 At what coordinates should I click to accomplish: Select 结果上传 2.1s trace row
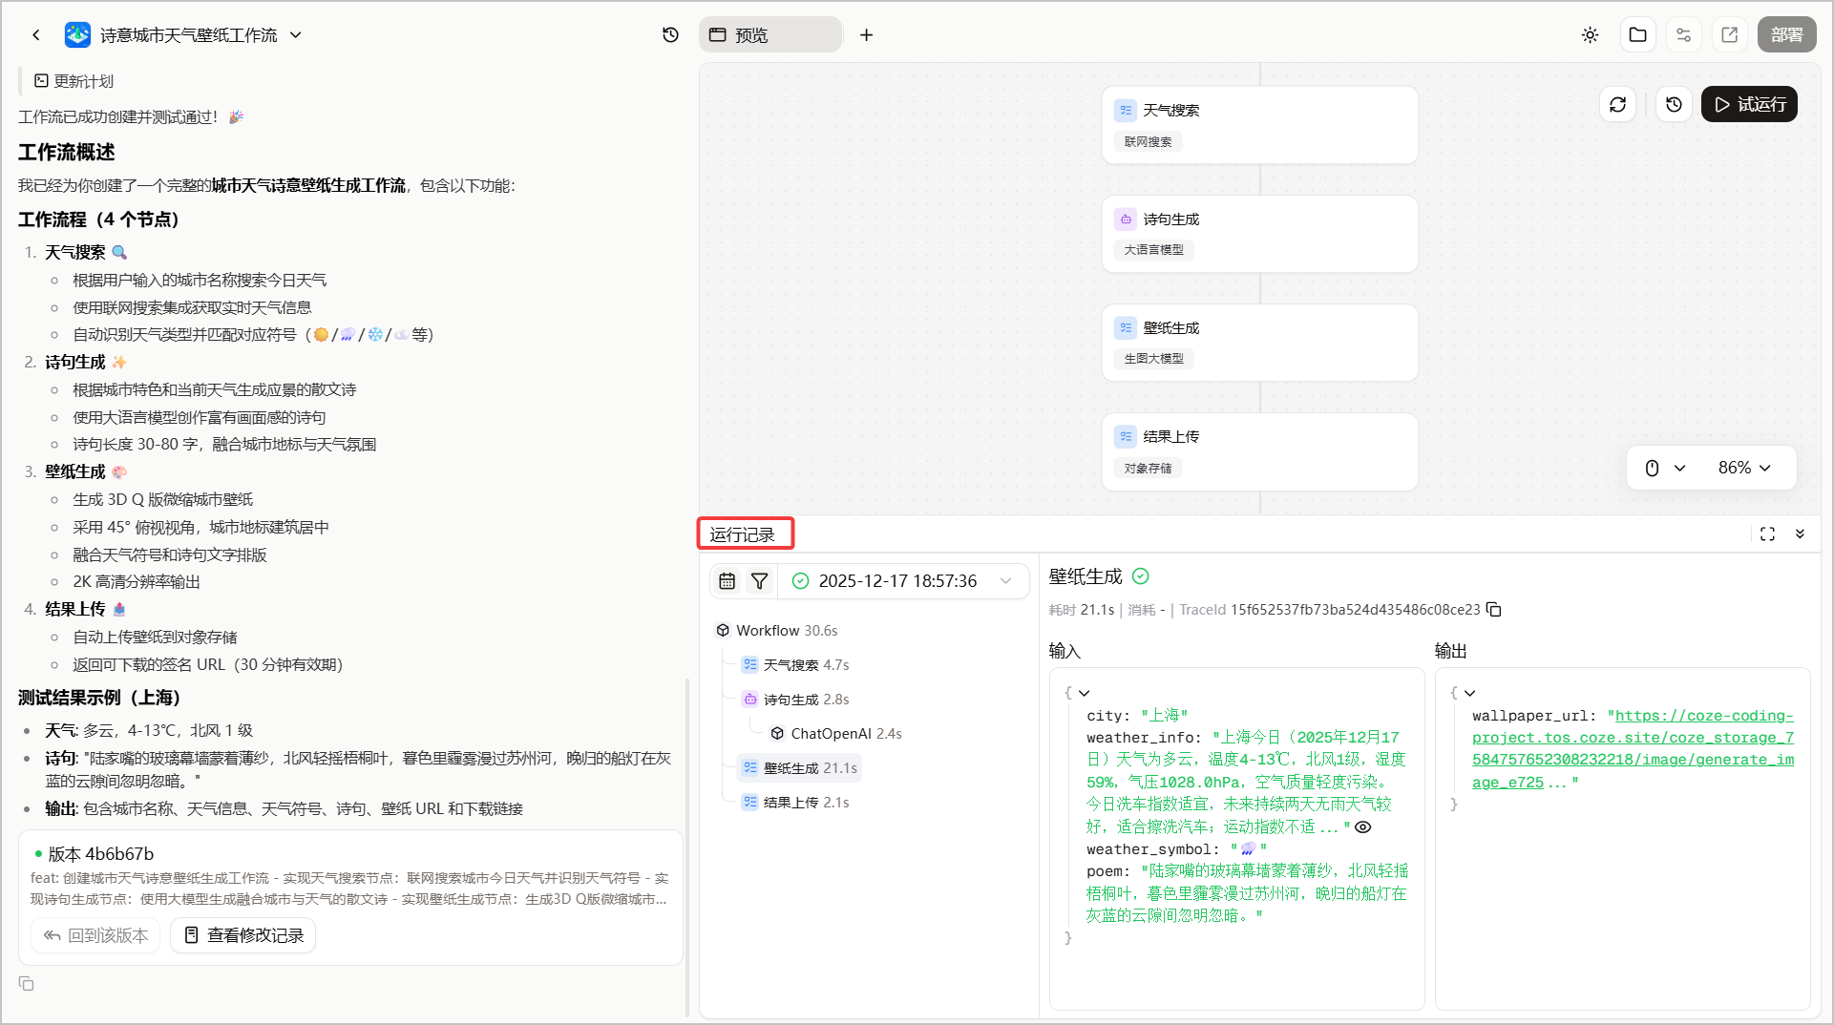[794, 803]
